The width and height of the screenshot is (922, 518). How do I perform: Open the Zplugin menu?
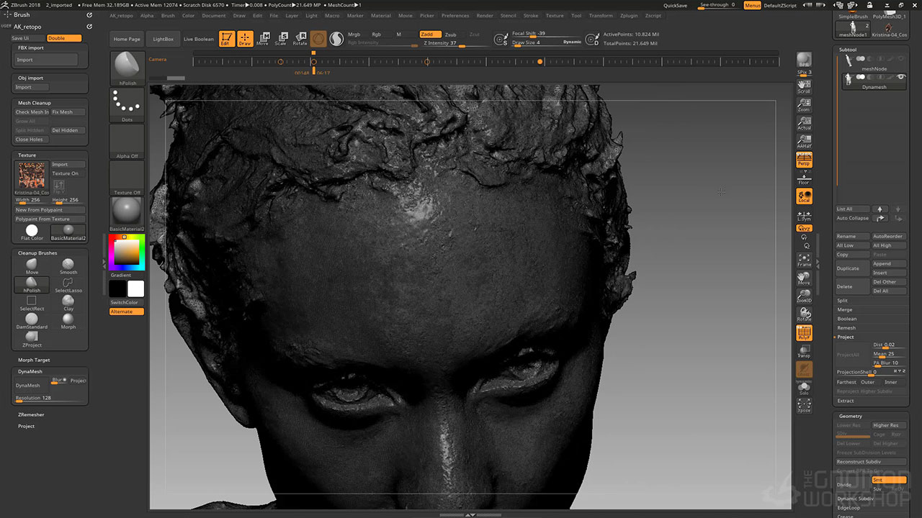629,15
